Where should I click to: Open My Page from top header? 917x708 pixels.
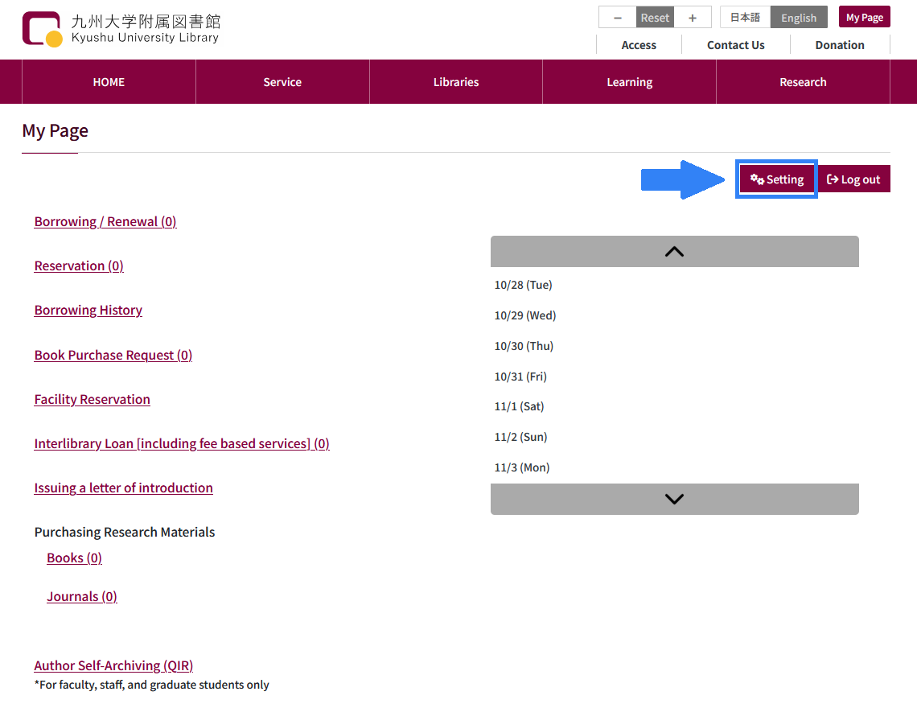[864, 18]
